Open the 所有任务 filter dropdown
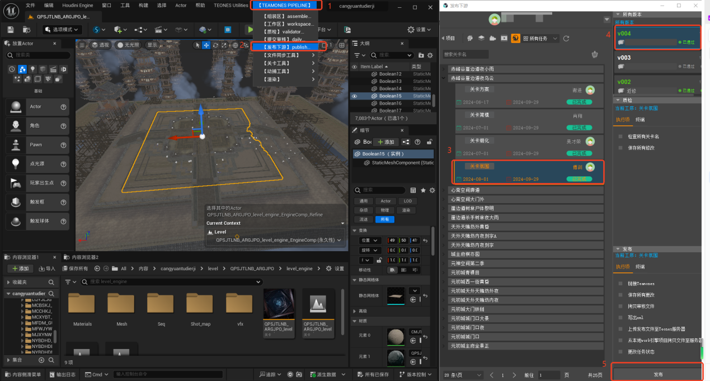The height and width of the screenshot is (381, 710). [540, 39]
